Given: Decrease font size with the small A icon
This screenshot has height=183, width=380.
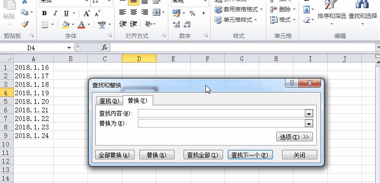Looking at the screenshot, I should tap(97, 14).
